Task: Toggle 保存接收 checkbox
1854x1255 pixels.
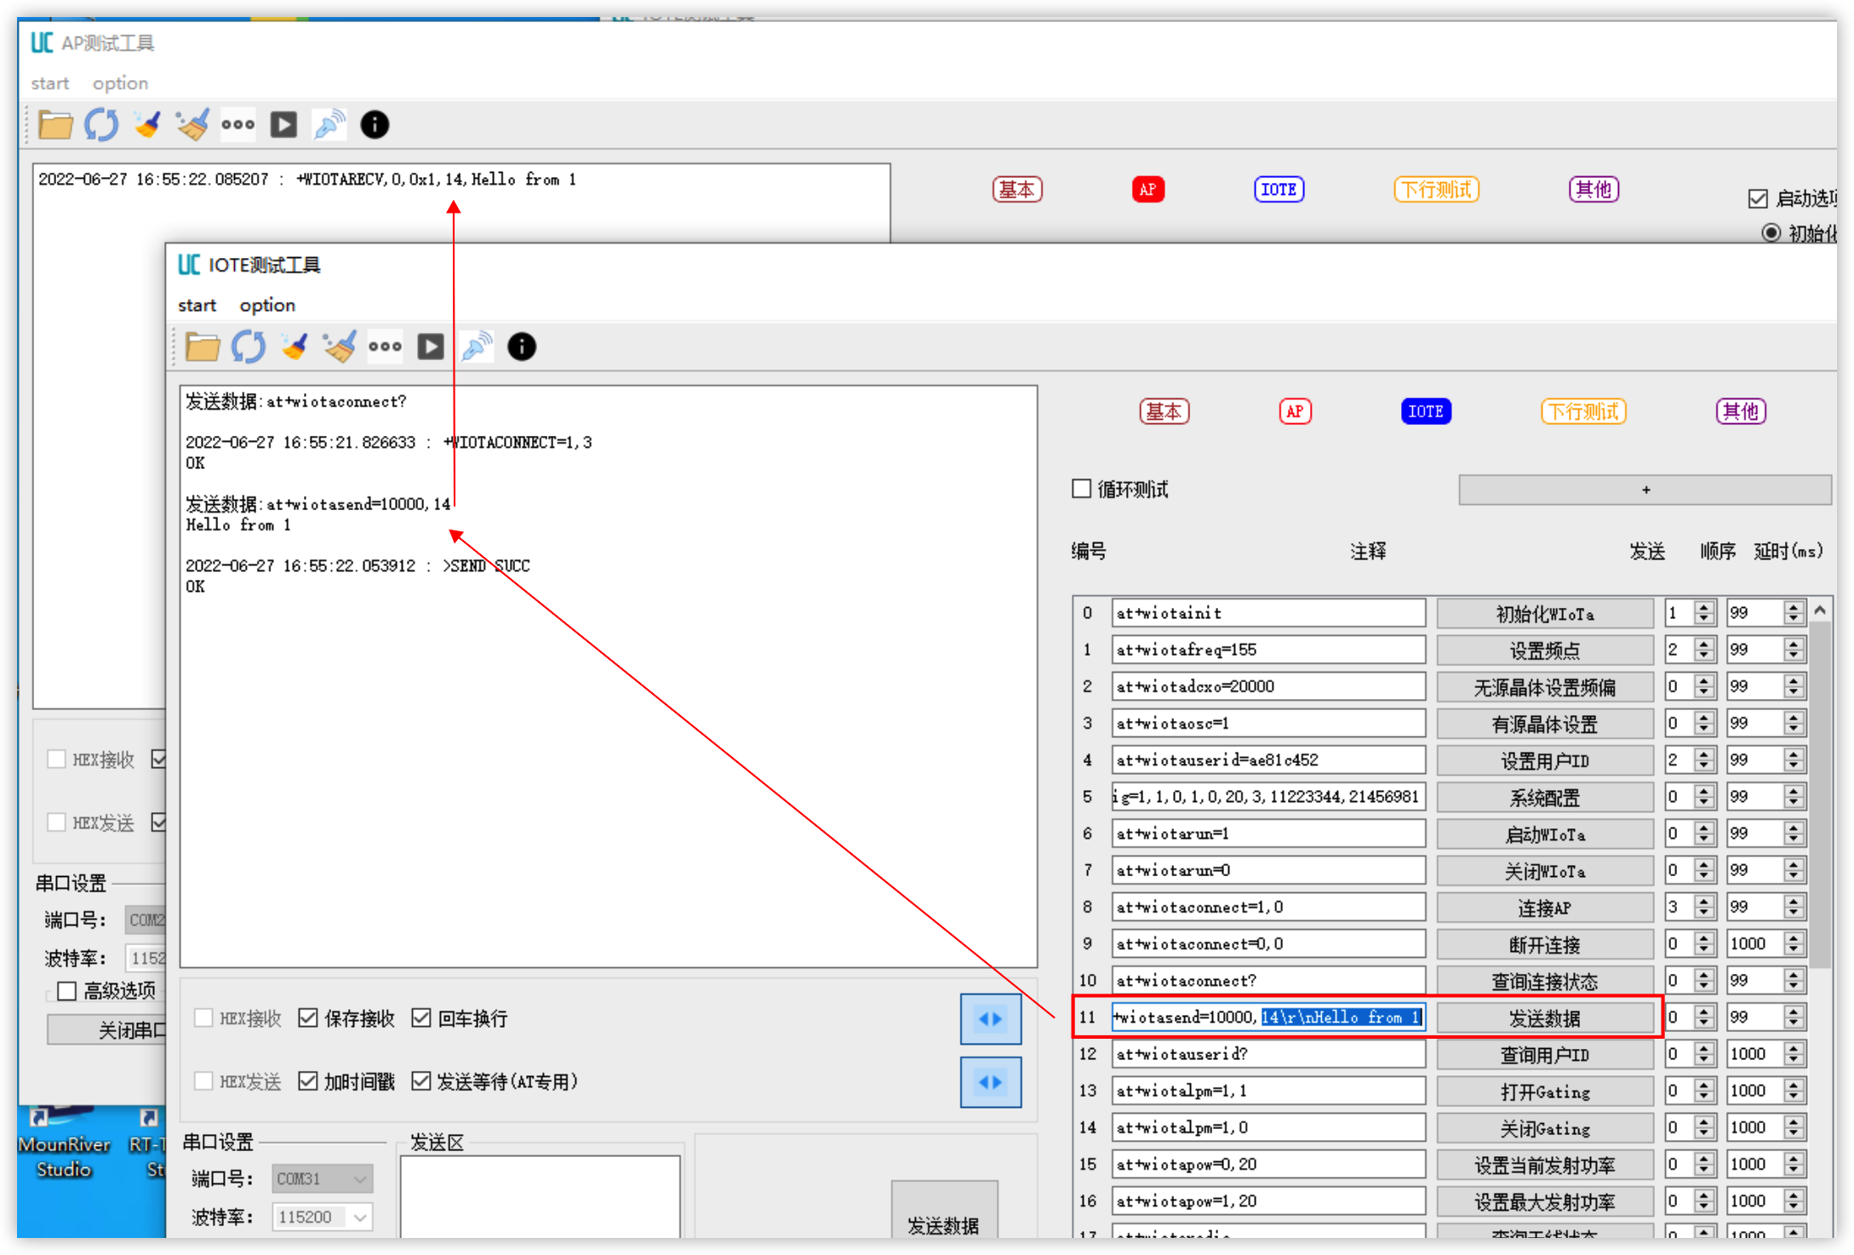Action: pos(307,1018)
